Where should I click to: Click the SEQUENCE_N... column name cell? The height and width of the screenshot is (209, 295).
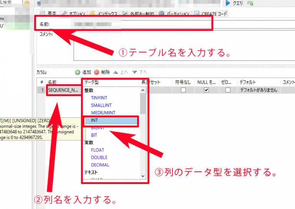point(63,90)
